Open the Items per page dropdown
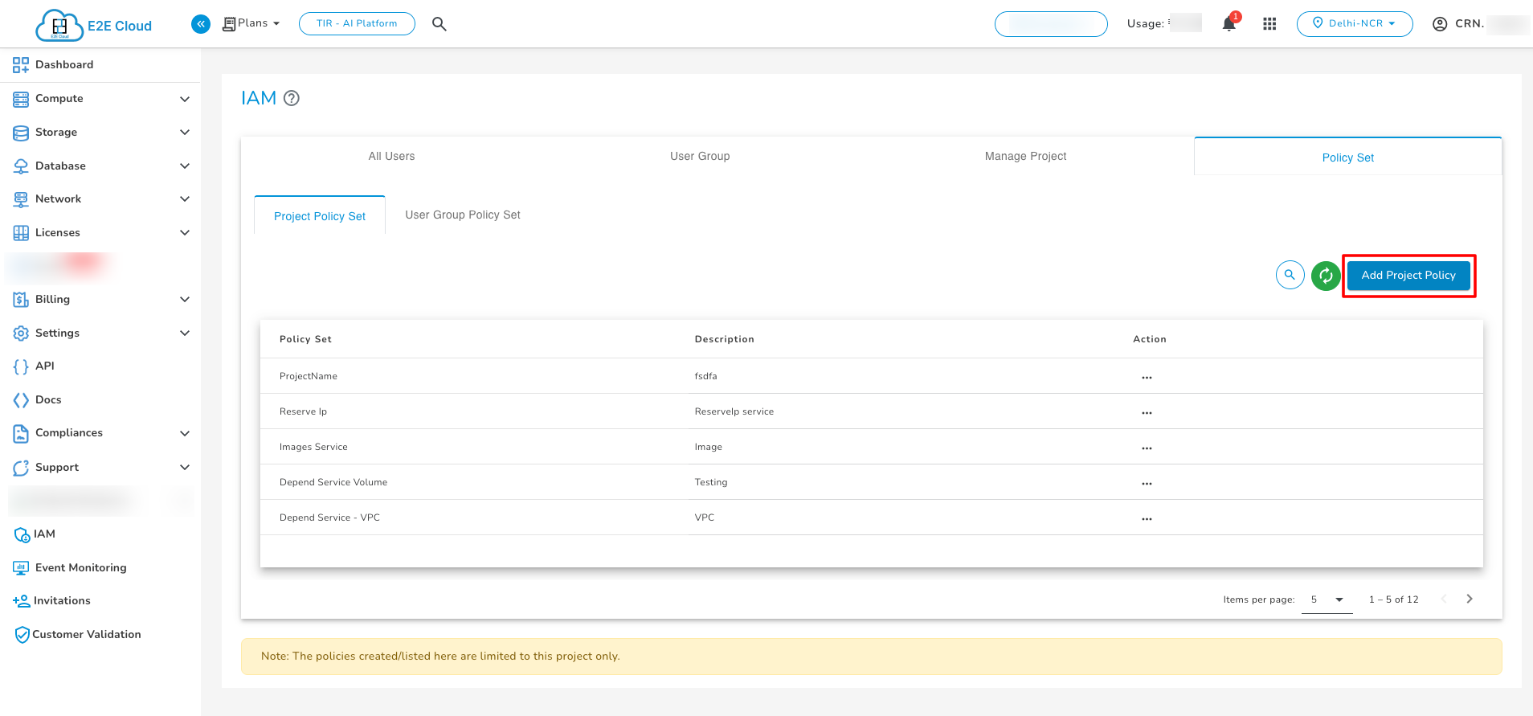Image resolution: width=1533 pixels, height=716 pixels. click(x=1327, y=600)
